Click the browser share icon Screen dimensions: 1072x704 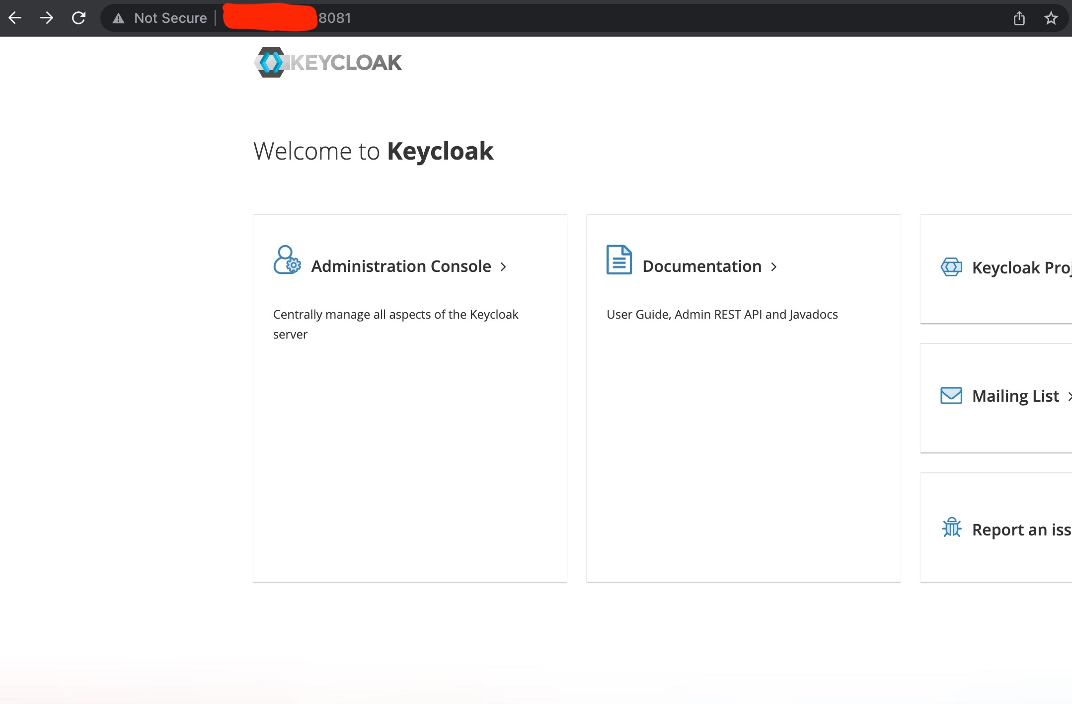pyautogui.click(x=1019, y=18)
